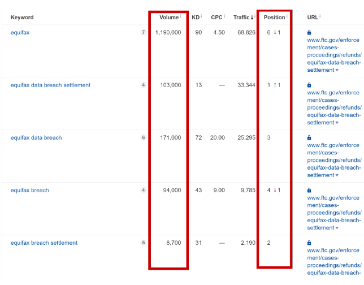364x285 pixels.
Task: Select the CPC value 9.00
Action: click(x=219, y=190)
